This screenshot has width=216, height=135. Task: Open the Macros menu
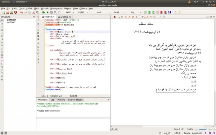[68, 8]
